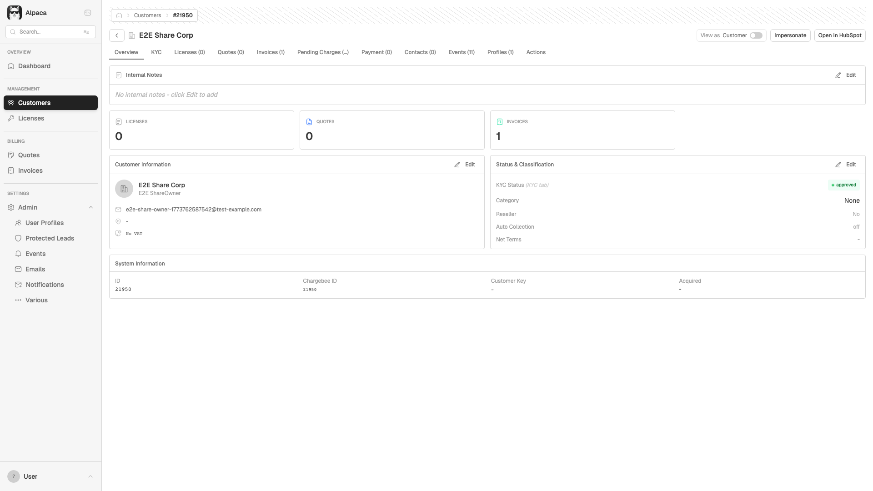Expand the User menu at bottom
The height and width of the screenshot is (491, 873).
click(x=90, y=476)
